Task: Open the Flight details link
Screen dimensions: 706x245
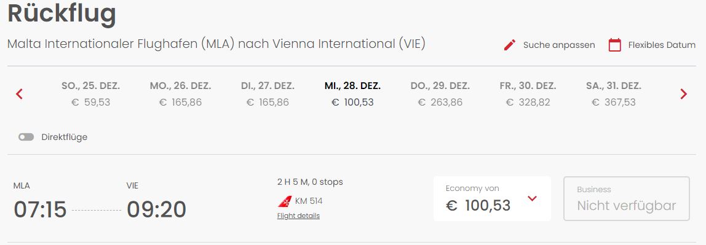Action: [x=298, y=216]
